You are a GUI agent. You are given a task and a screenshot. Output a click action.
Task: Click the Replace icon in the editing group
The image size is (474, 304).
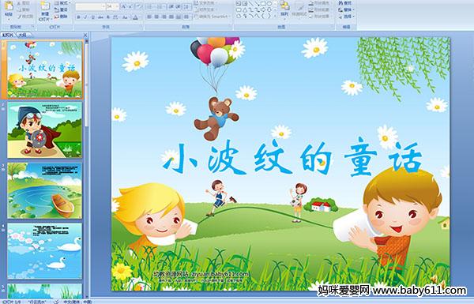click(345, 9)
